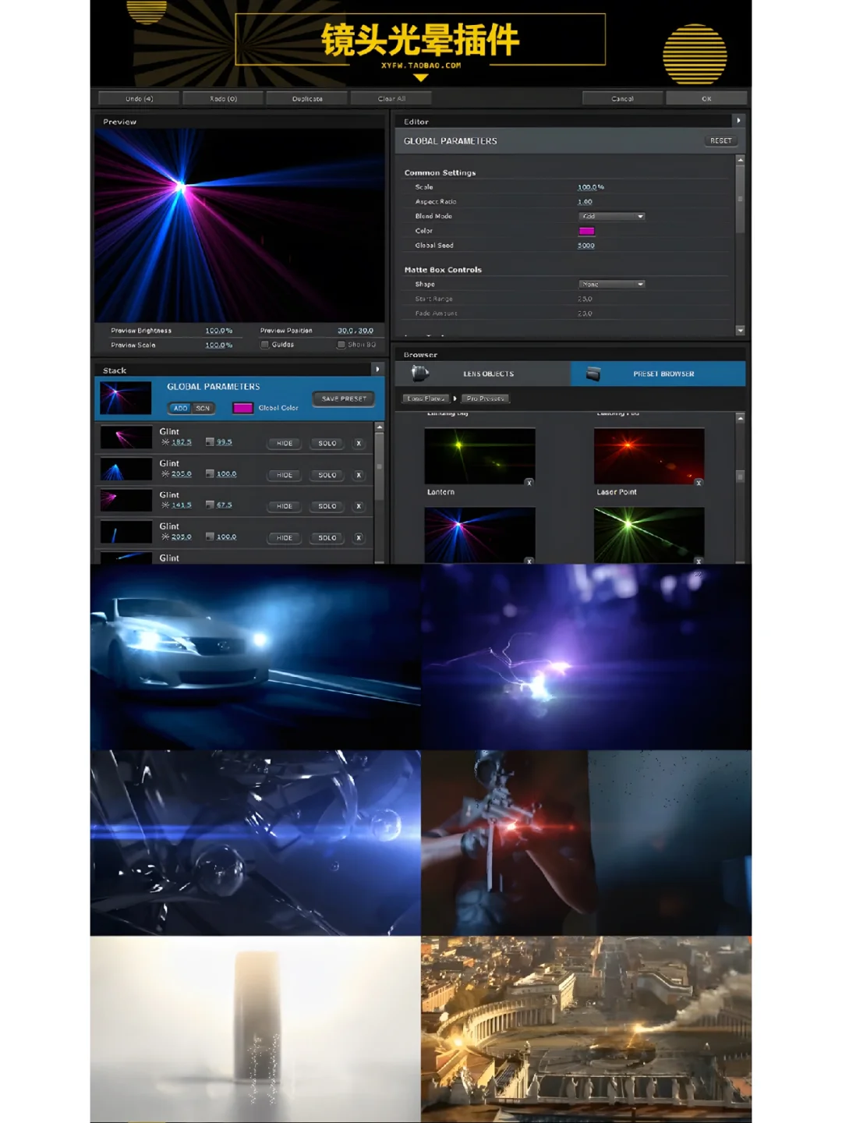The image size is (842, 1123).
Task: Click Redo (0)
Action: 224,98
